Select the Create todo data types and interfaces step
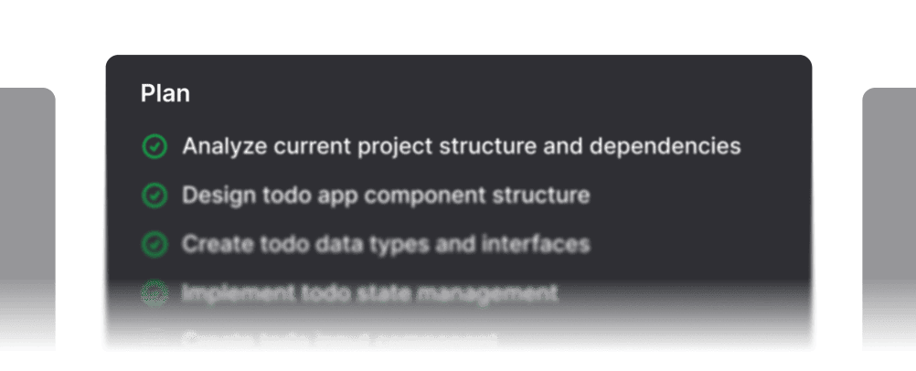 (386, 245)
